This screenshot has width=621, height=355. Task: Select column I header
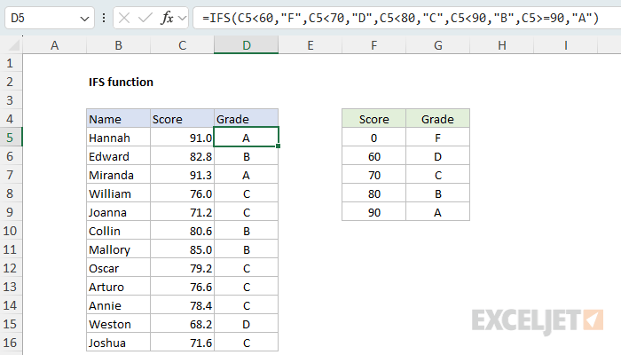pyautogui.click(x=566, y=45)
